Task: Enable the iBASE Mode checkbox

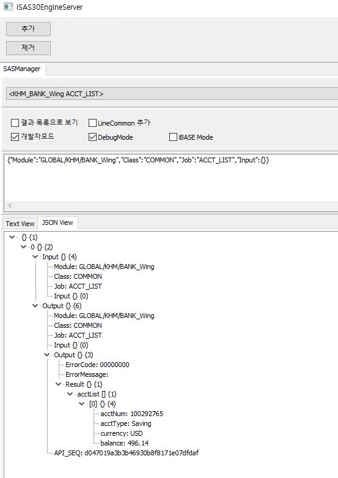Action: (173, 137)
